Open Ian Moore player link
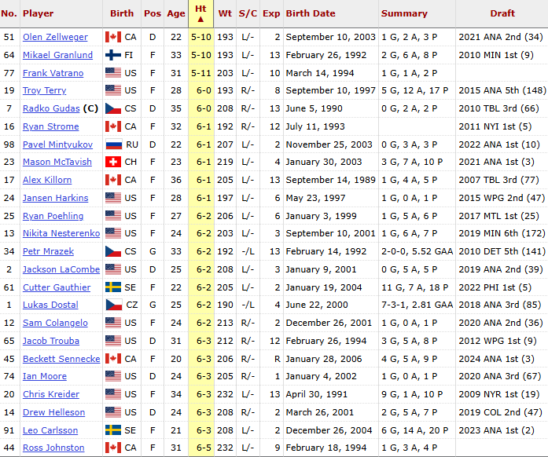 click(x=45, y=376)
